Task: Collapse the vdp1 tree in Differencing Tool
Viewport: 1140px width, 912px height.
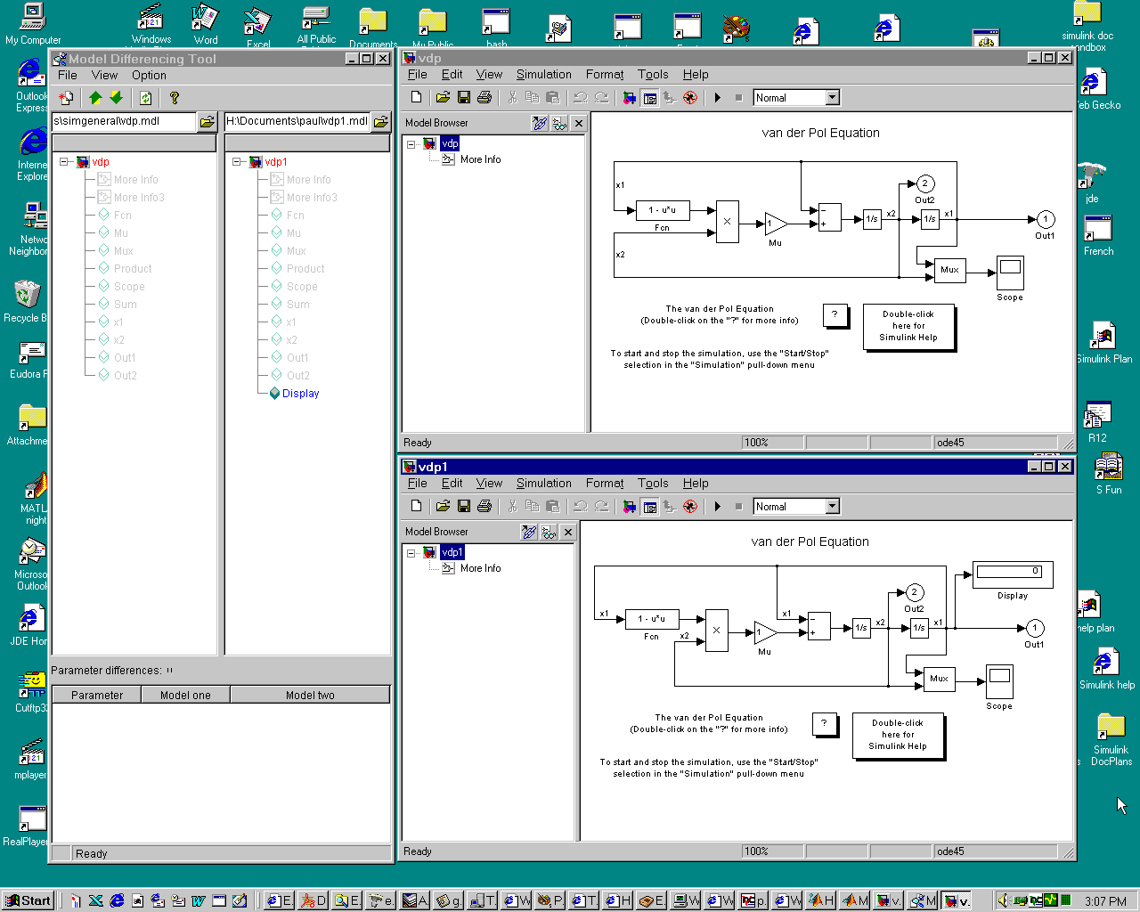Action: (x=237, y=162)
